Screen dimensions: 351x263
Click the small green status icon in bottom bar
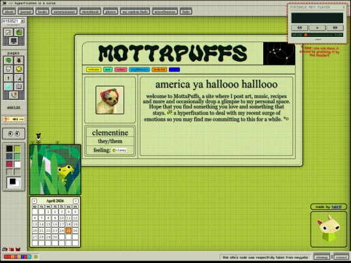(36, 257)
